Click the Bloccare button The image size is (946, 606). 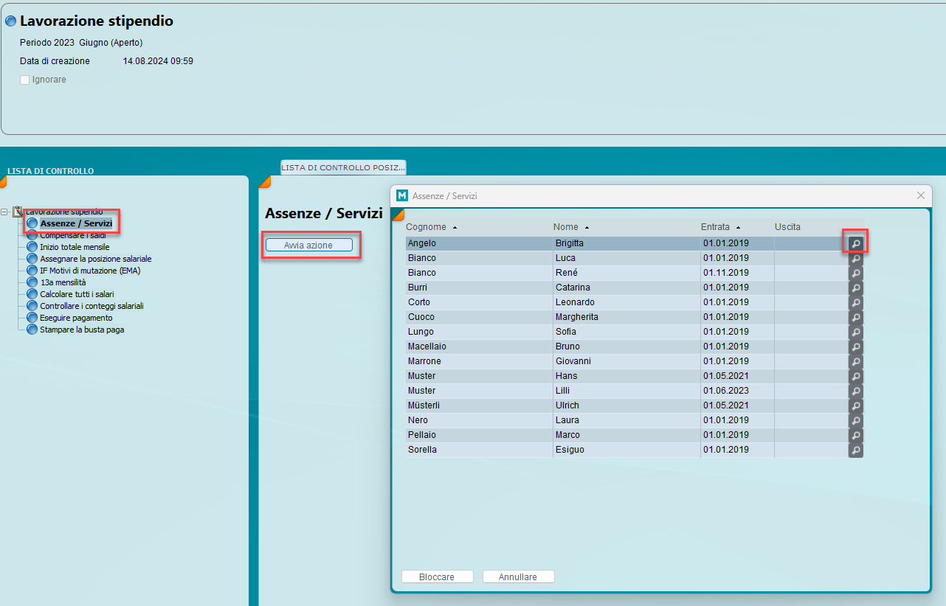point(437,577)
